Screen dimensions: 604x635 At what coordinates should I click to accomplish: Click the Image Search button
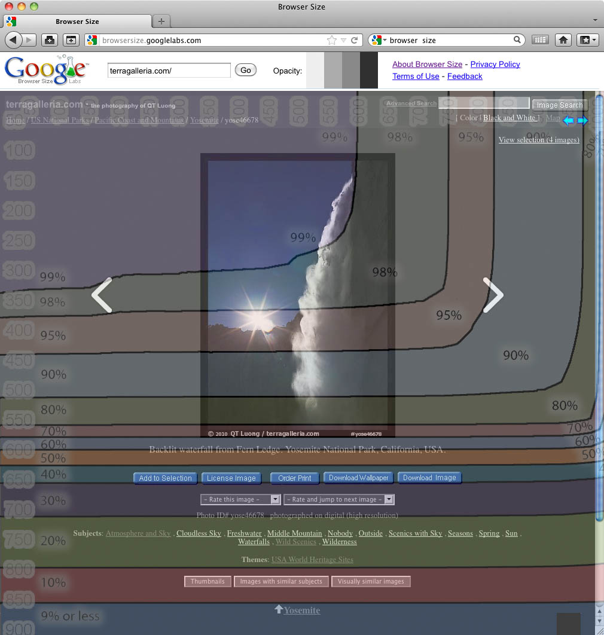(559, 105)
